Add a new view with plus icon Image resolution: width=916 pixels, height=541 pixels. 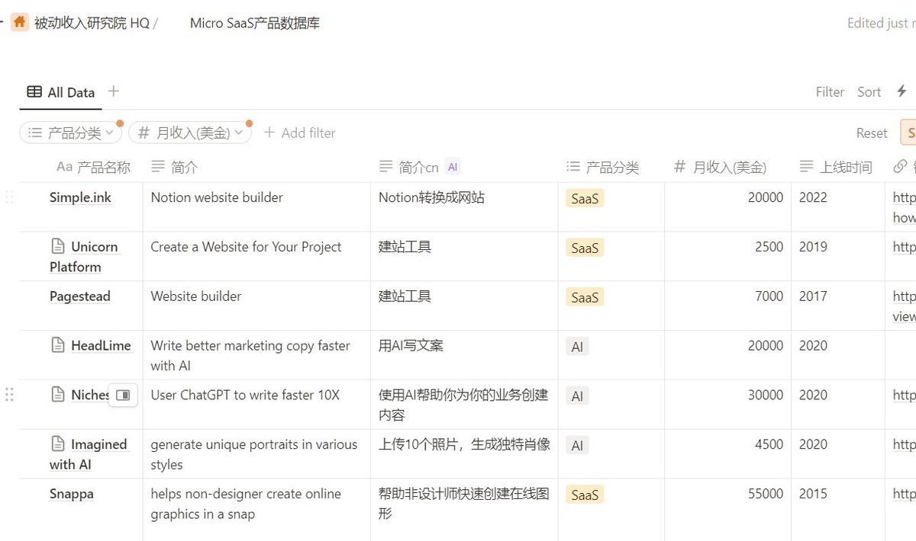pyautogui.click(x=114, y=91)
